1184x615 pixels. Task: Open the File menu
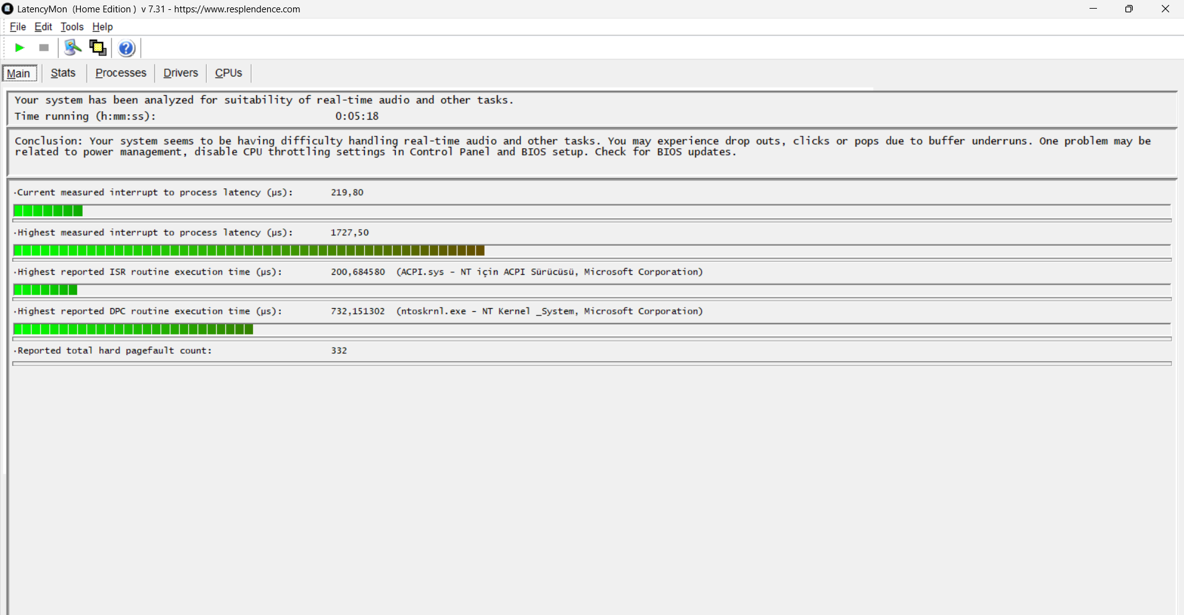pos(18,27)
